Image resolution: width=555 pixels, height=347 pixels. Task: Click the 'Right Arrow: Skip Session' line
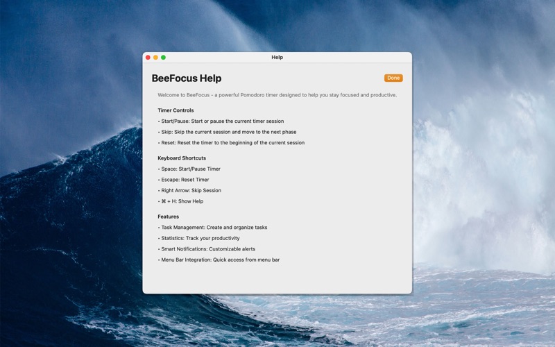(x=189, y=190)
